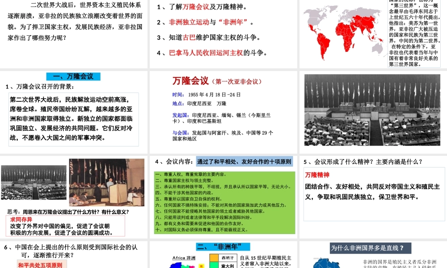Click the red text 和平共处五项原则
The image size is (447, 268).
40,265
